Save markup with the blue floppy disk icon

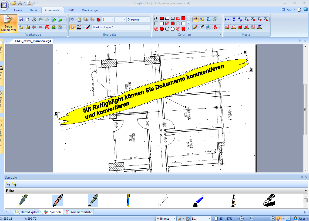coord(21,19)
